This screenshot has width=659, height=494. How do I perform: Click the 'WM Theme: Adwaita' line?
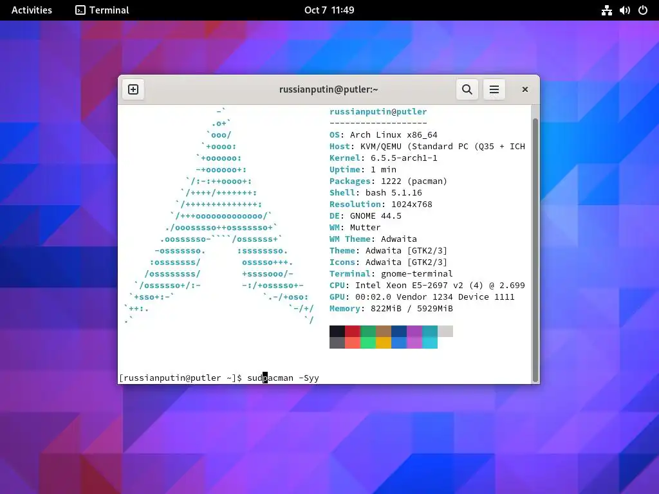[373, 239]
